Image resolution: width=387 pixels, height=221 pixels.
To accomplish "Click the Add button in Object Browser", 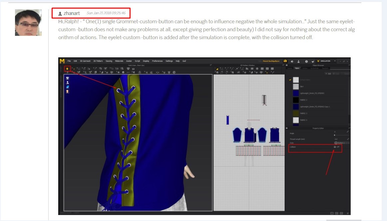I will pos(328,74).
